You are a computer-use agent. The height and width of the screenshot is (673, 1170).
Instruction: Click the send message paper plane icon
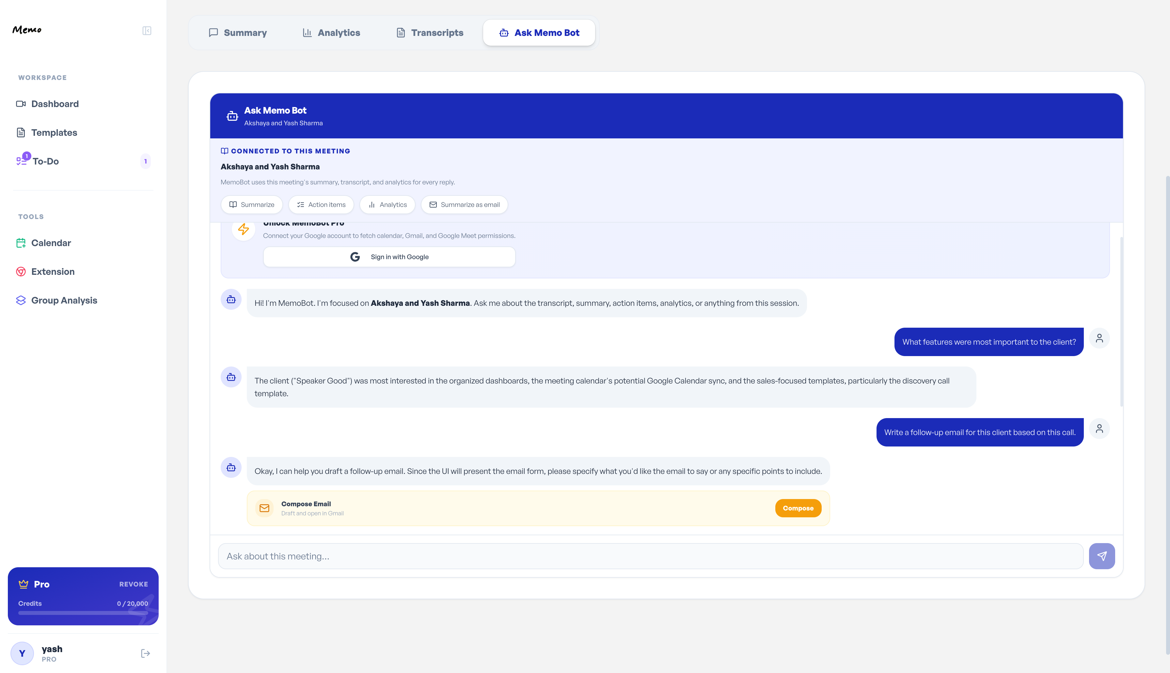(1101, 556)
